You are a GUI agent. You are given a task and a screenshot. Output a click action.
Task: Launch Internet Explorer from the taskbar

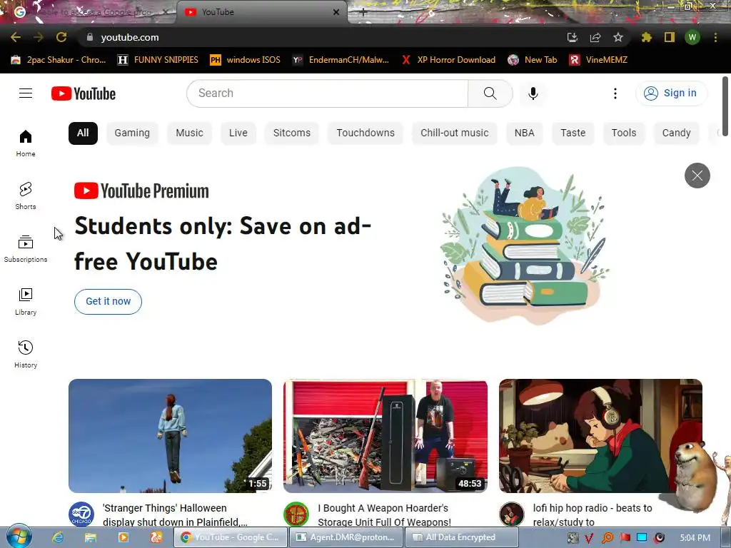[x=58, y=537]
